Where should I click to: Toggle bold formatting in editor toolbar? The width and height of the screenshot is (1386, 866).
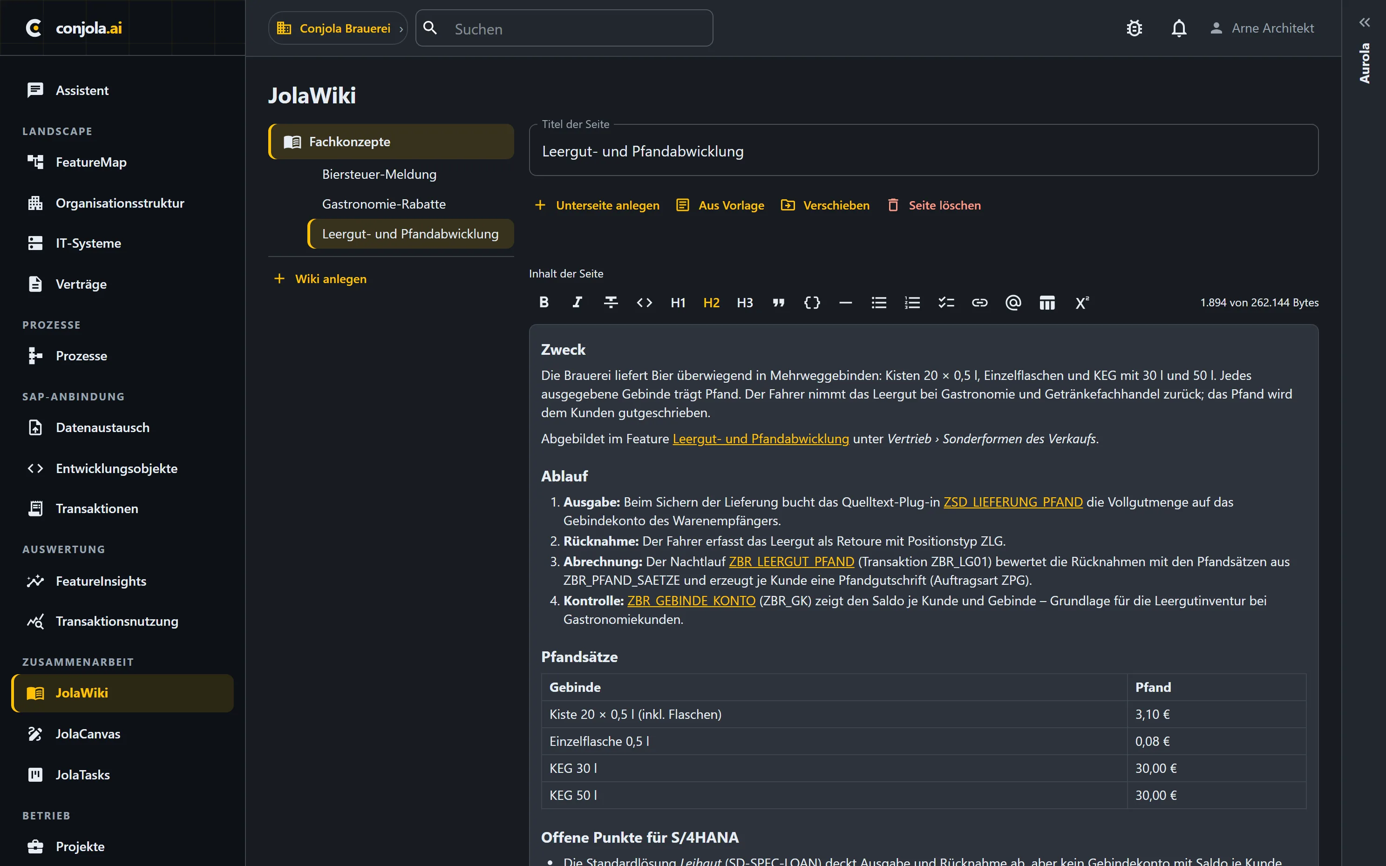click(x=544, y=303)
